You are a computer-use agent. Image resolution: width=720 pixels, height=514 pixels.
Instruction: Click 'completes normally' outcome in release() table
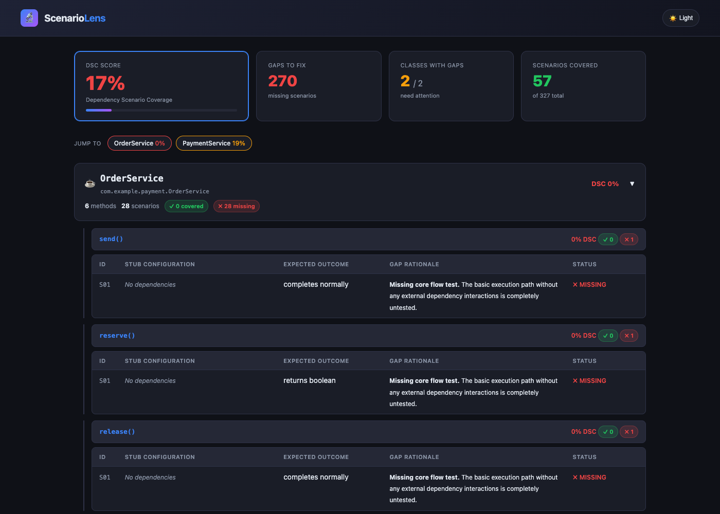click(x=316, y=477)
